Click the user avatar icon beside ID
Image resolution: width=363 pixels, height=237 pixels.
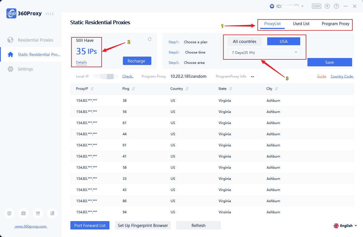point(272,6)
